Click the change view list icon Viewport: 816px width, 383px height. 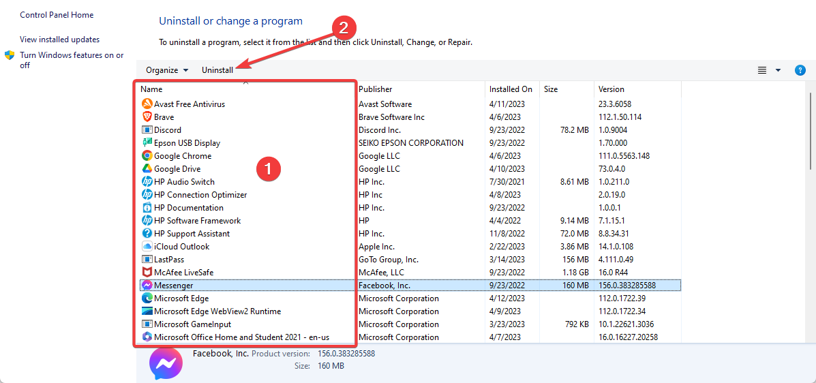pyautogui.click(x=762, y=70)
